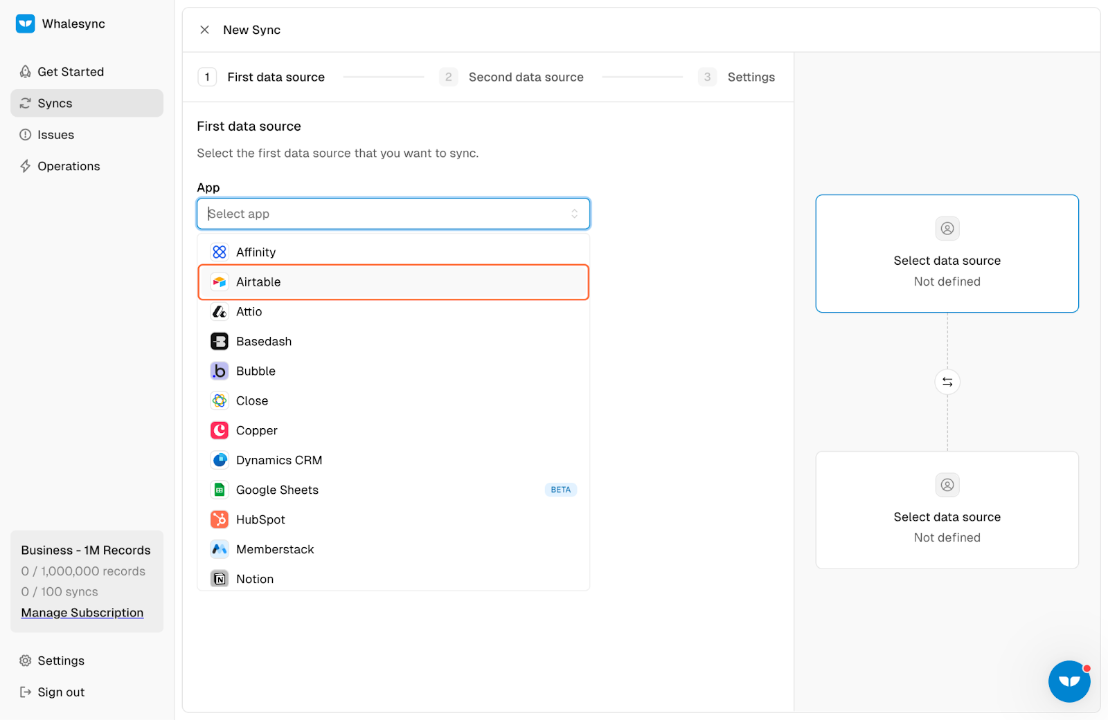
Task: Click Manage Subscription link
Action: (82, 613)
